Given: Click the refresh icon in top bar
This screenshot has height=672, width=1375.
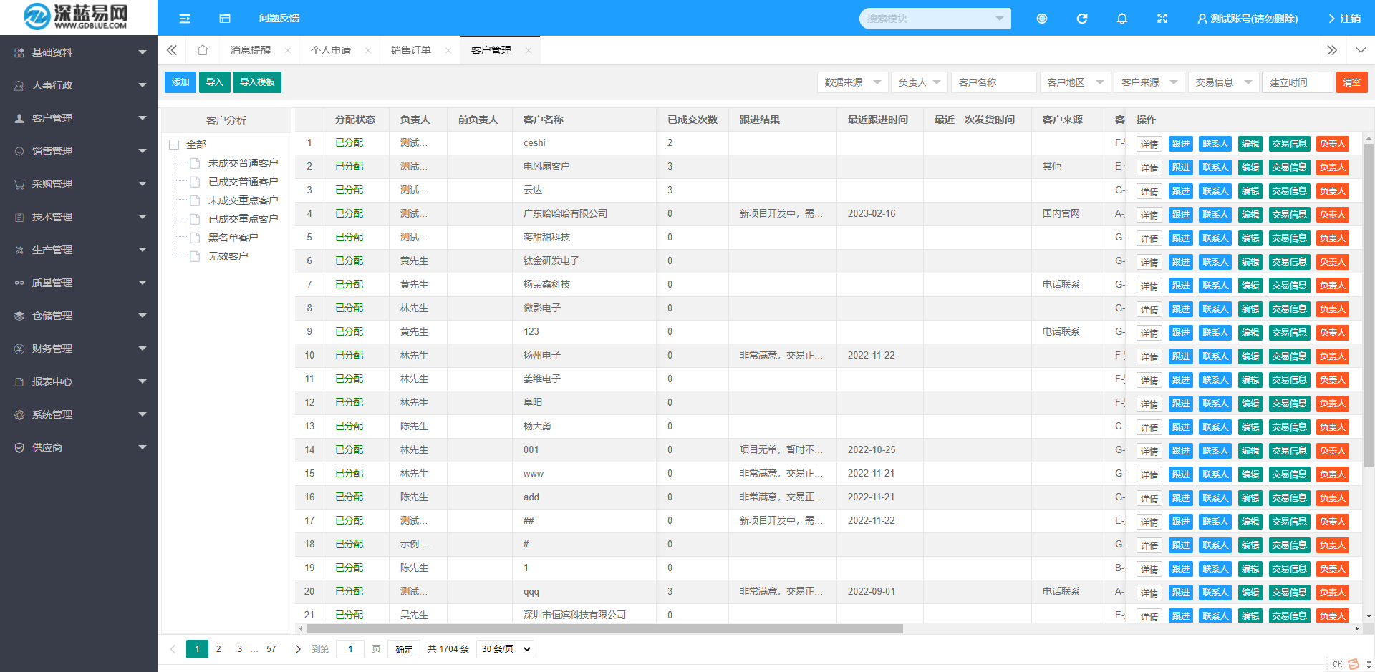Looking at the screenshot, I should tap(1082, 19).
